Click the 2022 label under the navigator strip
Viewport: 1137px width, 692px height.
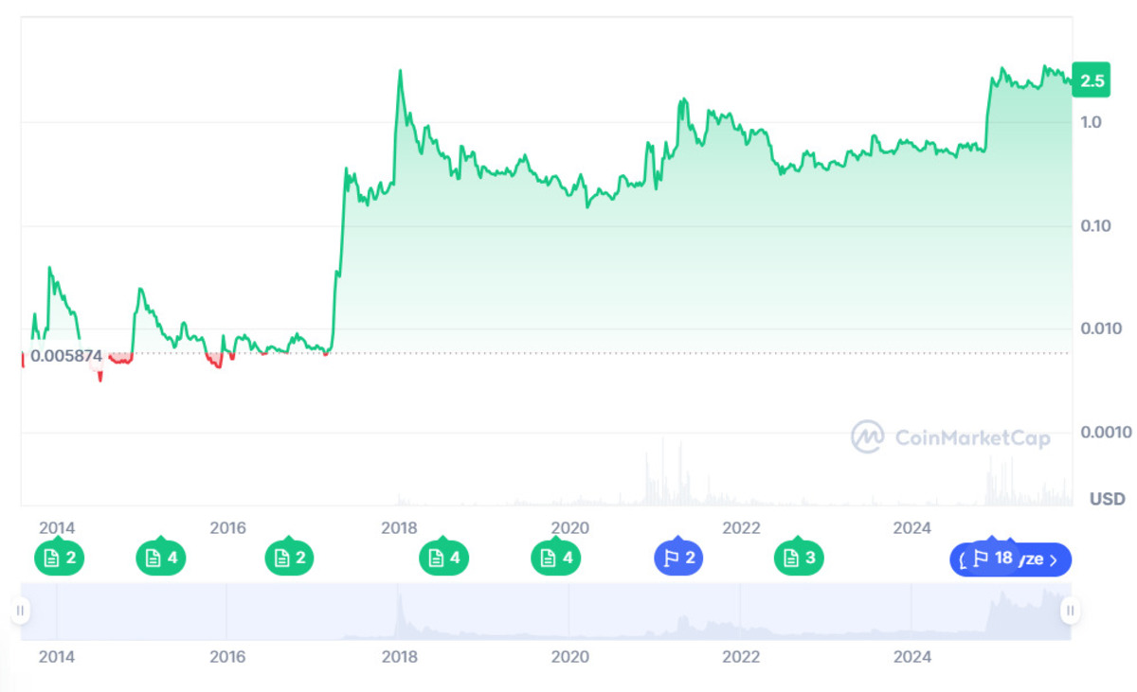pos(741,657)
